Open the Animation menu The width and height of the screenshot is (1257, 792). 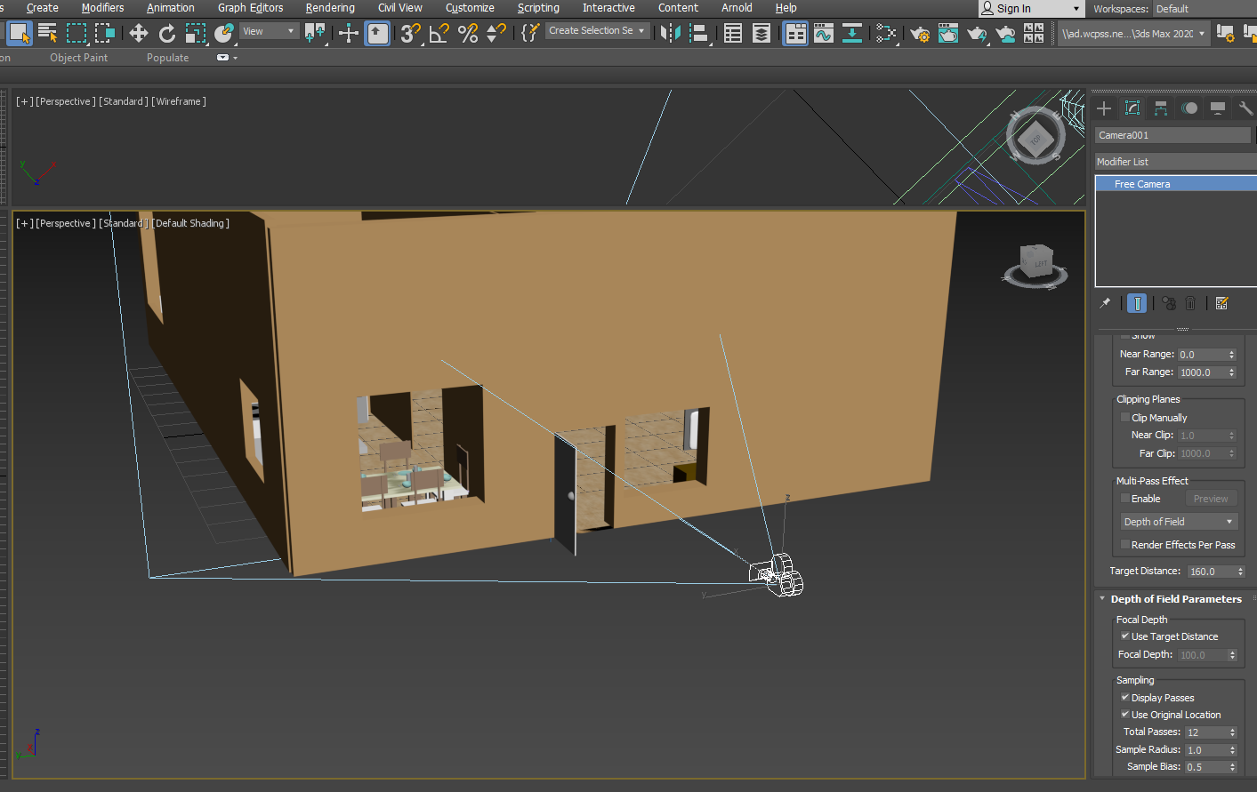171,8
